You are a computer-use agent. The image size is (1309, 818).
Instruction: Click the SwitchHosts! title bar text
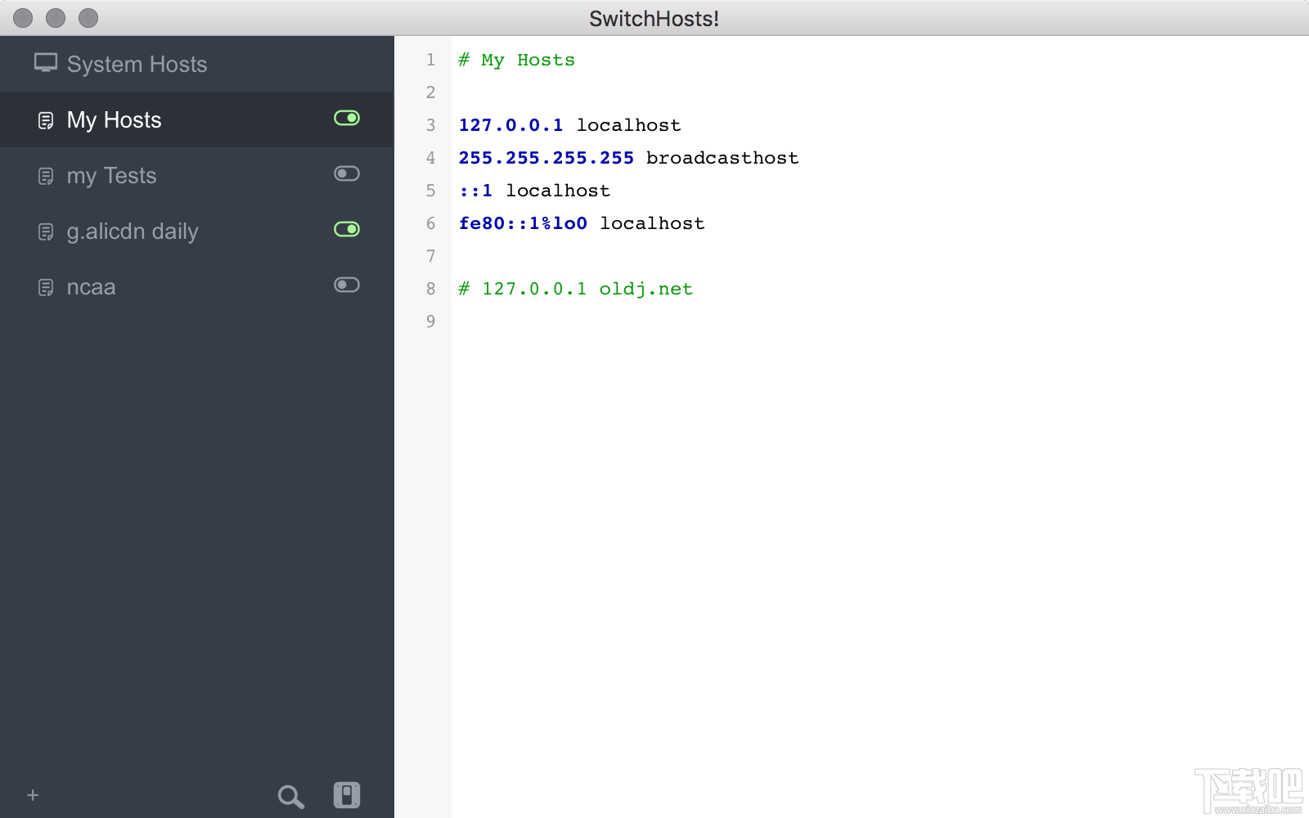click(x=654, y=18)
